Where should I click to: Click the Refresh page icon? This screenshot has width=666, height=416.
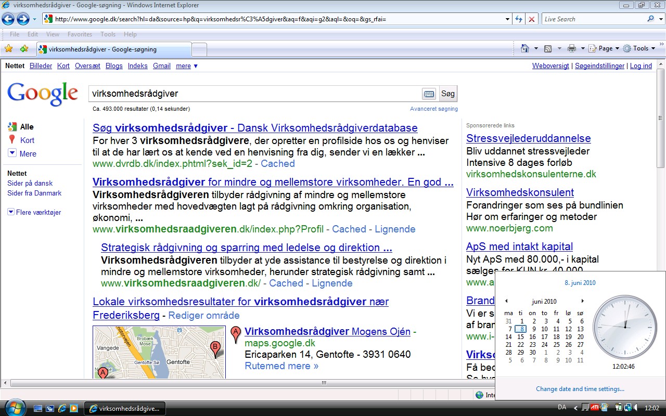(x=519, y=19)
